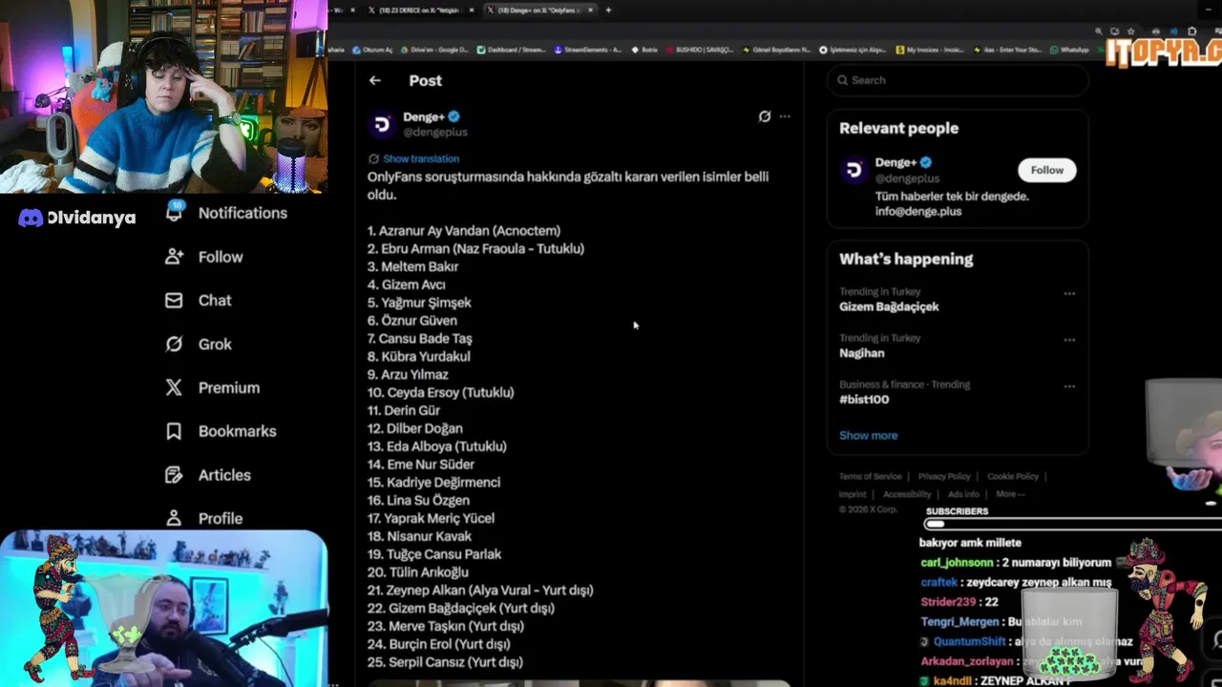Open the @dengeplus handle on the post
1222x687 pixels.
(435, 133)
